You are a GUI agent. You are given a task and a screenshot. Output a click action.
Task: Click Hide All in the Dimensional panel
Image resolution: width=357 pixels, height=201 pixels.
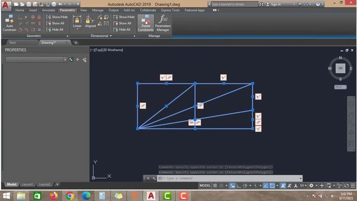[122, 30]
